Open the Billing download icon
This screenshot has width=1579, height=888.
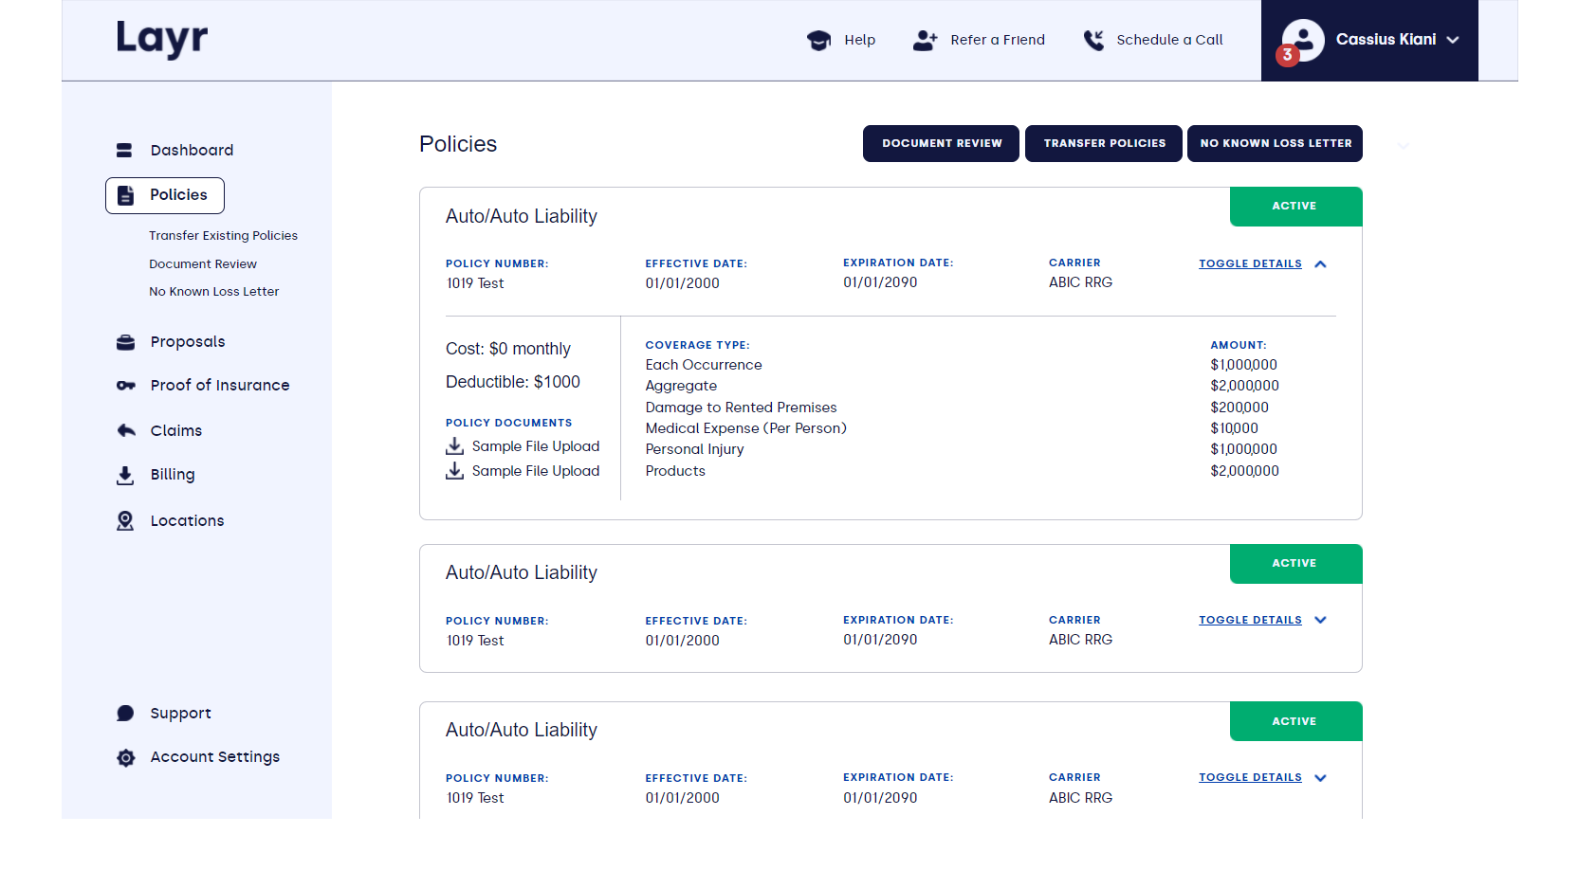click(125, 474)
